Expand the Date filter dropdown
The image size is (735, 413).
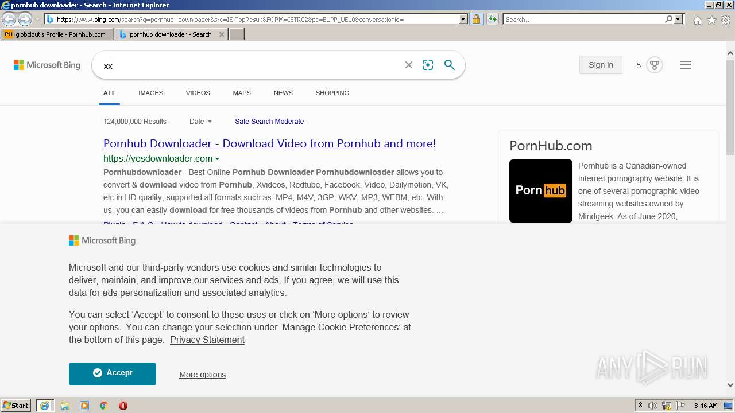[200, 122]
